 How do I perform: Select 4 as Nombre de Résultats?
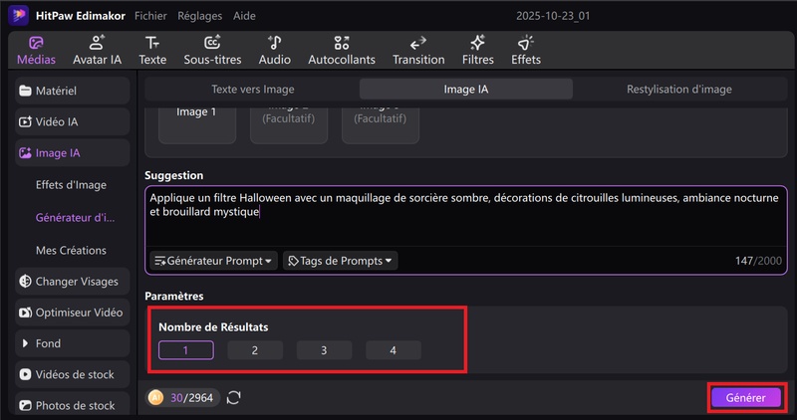pos(393,350)
